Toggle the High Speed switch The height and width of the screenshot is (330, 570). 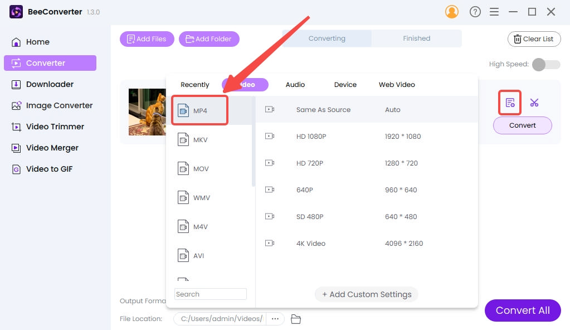(545, 65)
